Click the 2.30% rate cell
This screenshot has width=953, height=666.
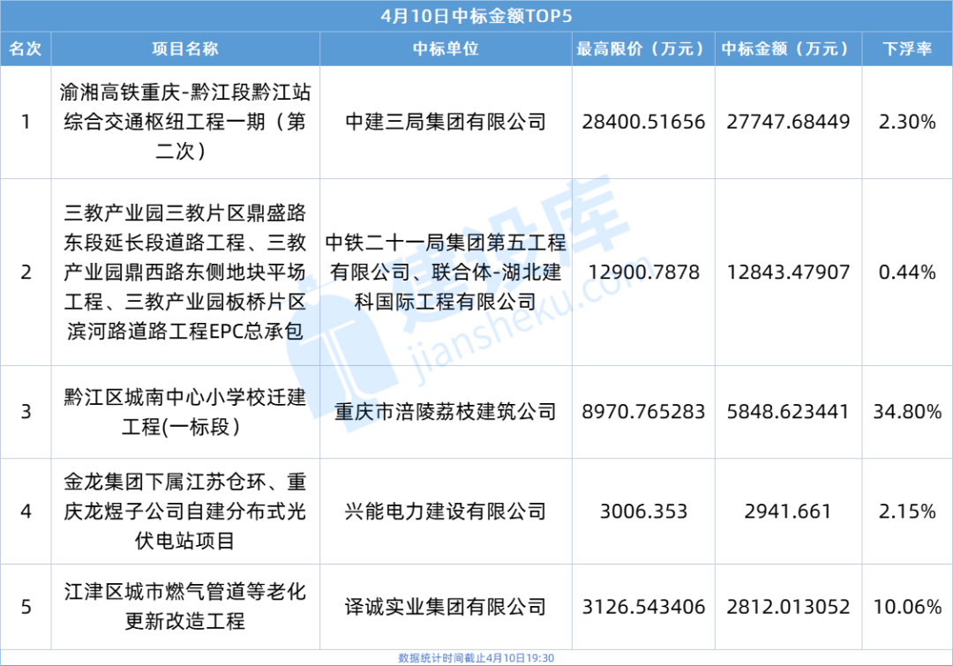pyautogui.click(x=907, y=122)
